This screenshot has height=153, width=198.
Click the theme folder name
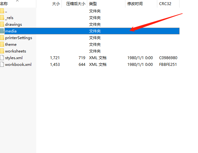tap(11, 45)
